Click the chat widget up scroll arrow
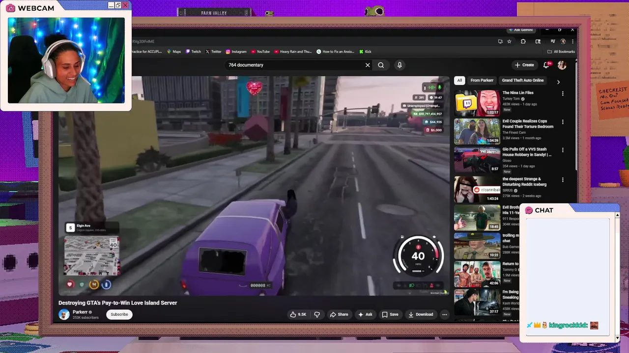Screen dimensions: 629x353 617,215
